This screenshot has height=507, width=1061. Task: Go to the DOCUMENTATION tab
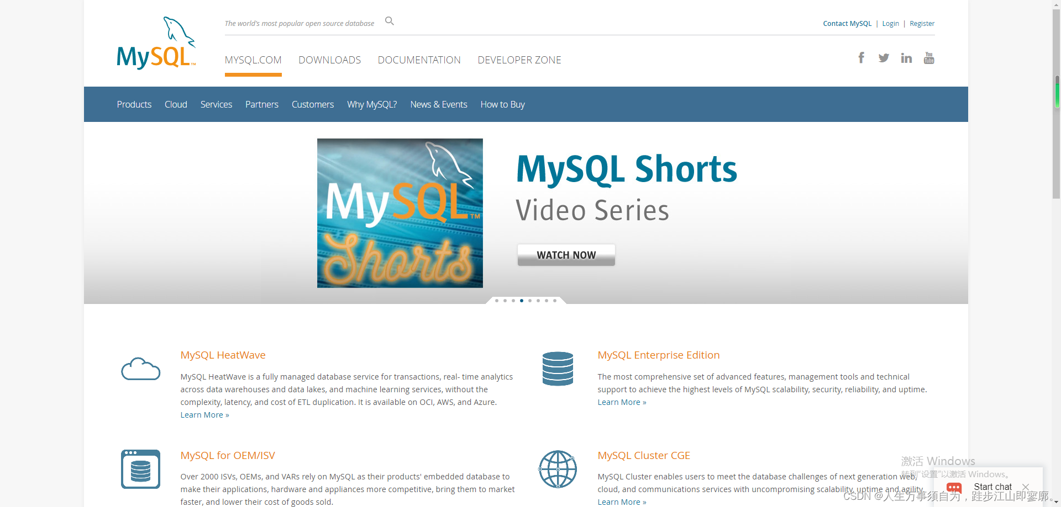(x=419, y=60)
